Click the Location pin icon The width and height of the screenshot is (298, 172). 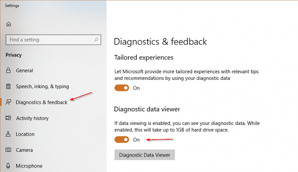point(8,134)
